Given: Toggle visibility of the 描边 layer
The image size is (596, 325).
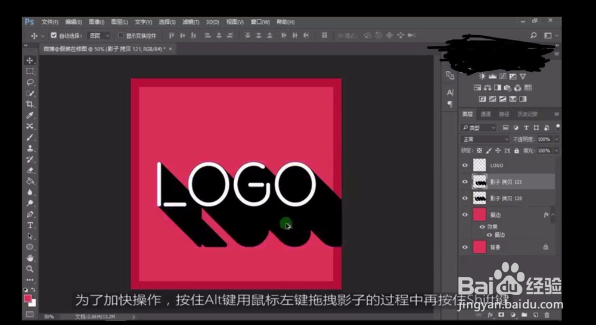Looking at the screenshot, I should point(465,214).
